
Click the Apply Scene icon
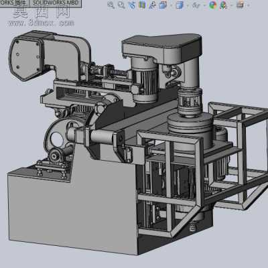point(223,5)
